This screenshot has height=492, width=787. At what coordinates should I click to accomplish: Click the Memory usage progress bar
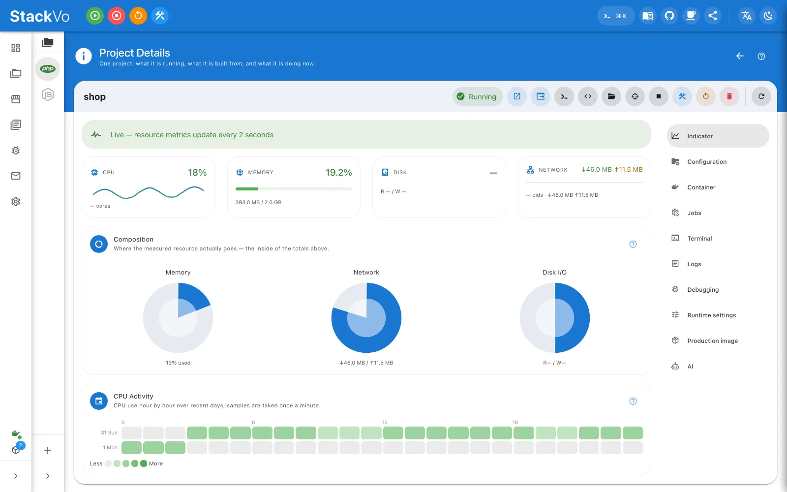pos(294,189)
